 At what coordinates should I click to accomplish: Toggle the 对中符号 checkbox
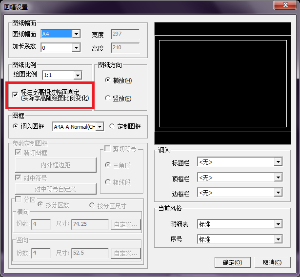click(18, 178)
